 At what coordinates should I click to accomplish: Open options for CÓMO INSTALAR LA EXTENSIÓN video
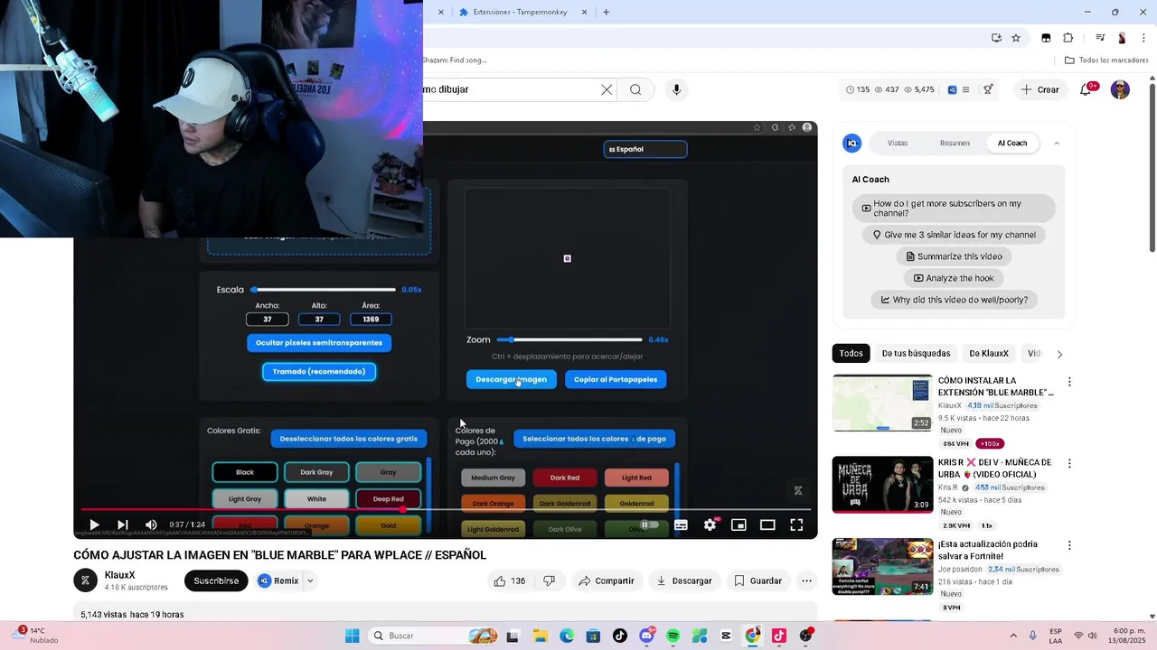click(x=1069, y=382)
